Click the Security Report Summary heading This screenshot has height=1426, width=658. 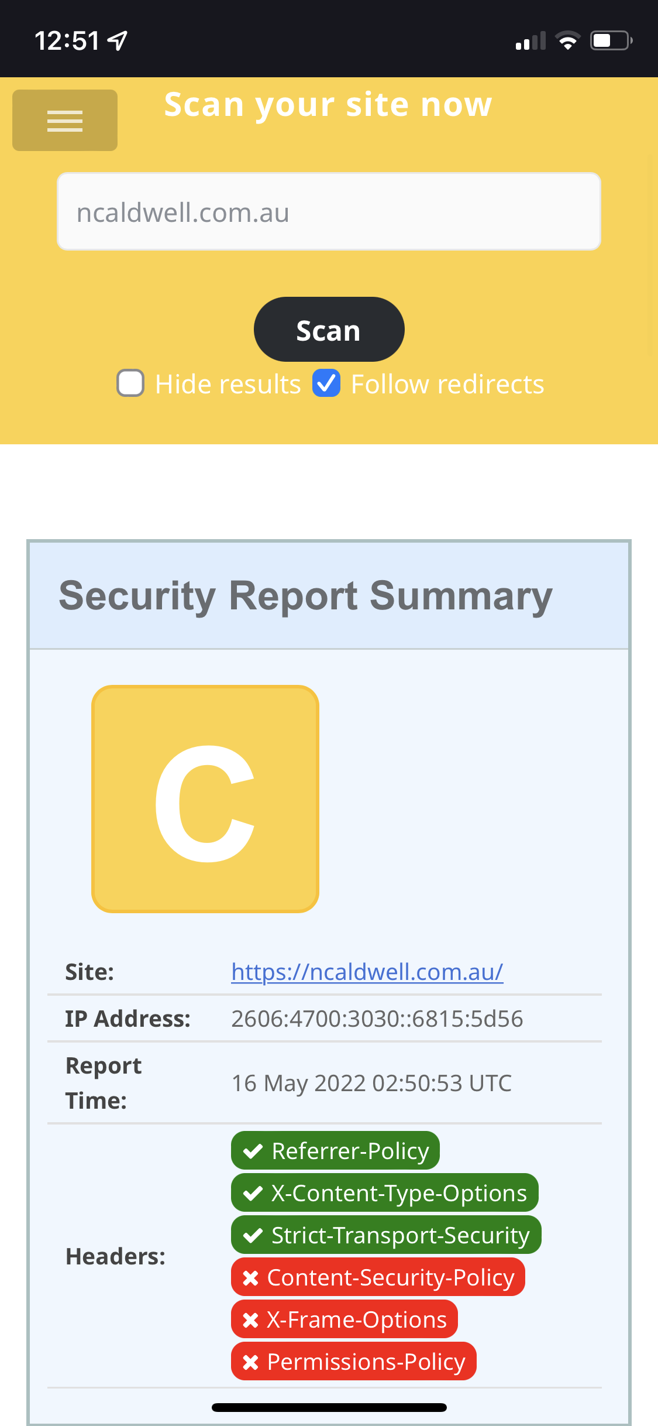pos(305,596)
